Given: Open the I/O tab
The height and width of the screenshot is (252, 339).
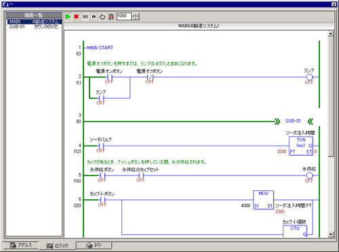Looking at the screenshot, I should (x=94, y=245).
